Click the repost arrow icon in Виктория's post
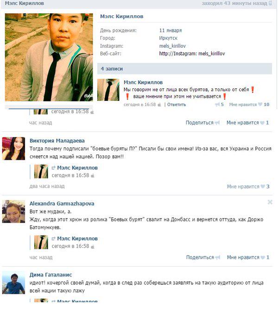This screenshot has height=318, width=278. 54,168
